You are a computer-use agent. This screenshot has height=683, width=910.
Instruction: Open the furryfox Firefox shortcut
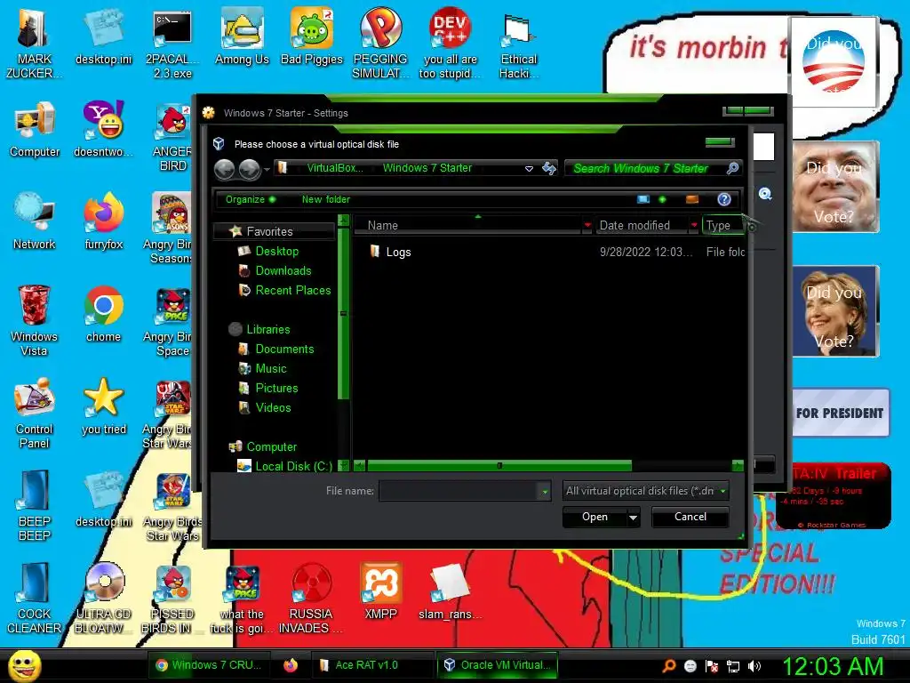[x=103, y=221]
